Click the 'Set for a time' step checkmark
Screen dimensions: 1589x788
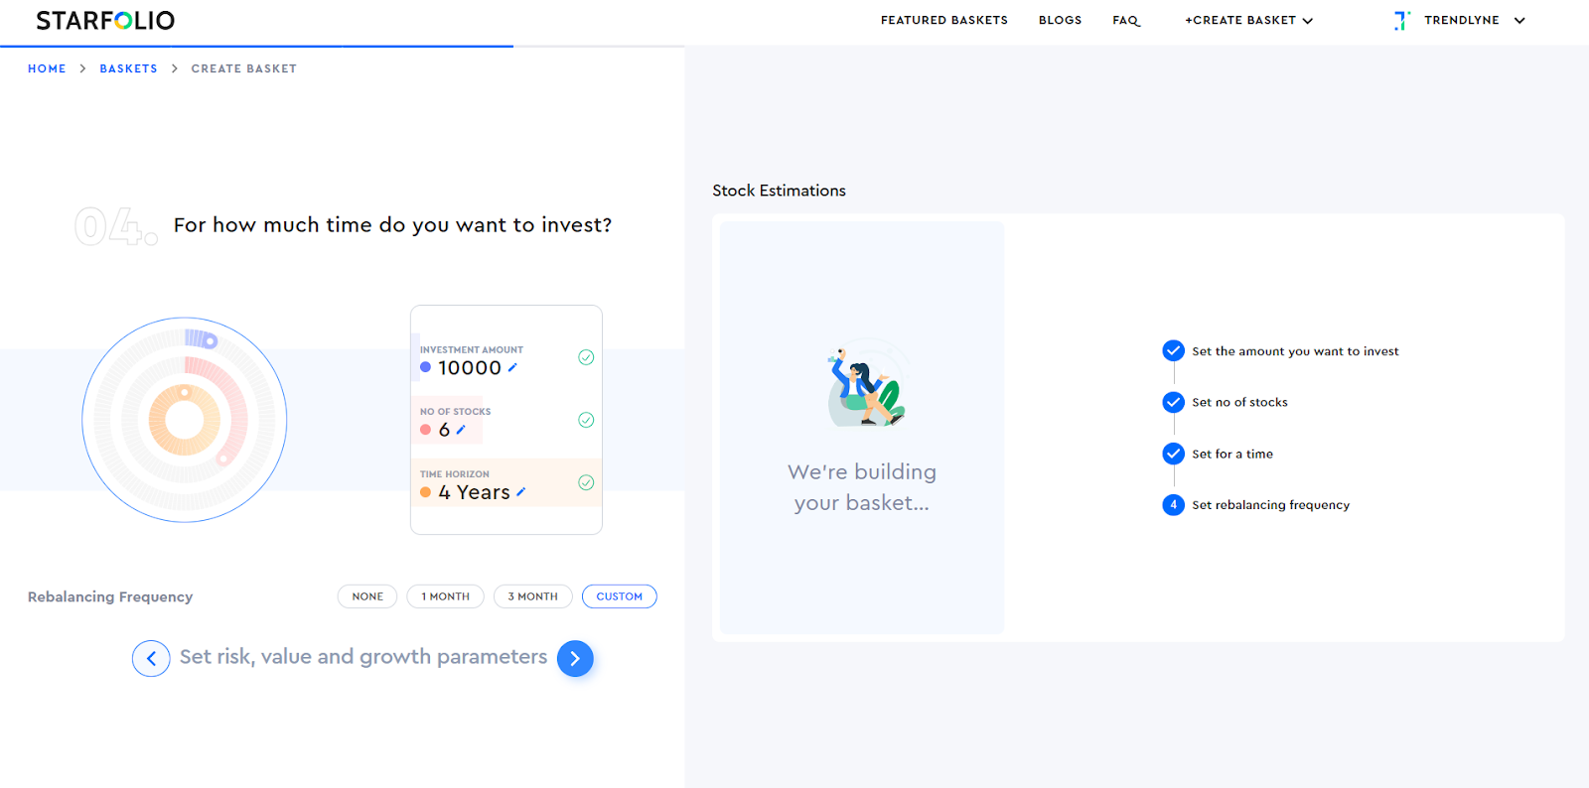tap(1173, 454)
